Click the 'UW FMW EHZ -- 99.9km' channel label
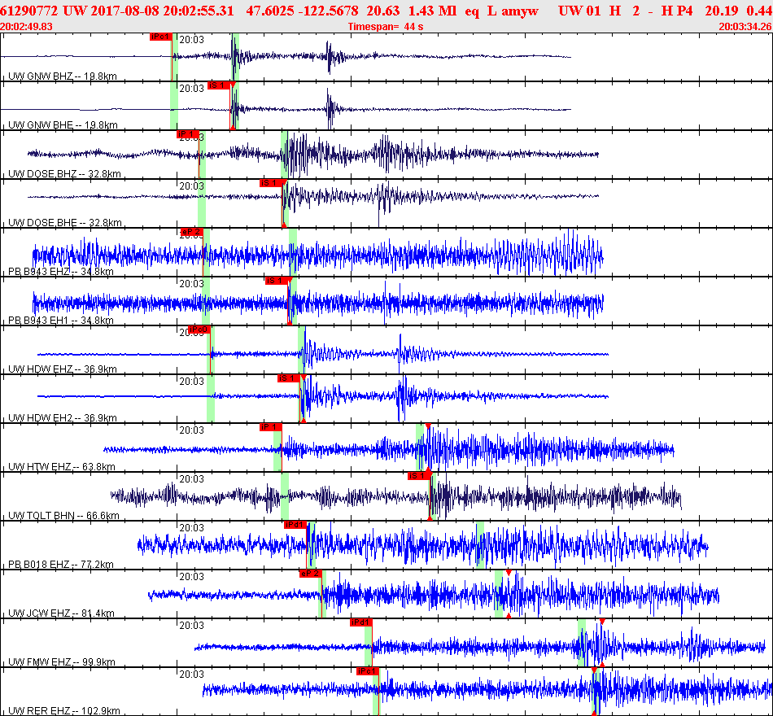 coord(62,661)
